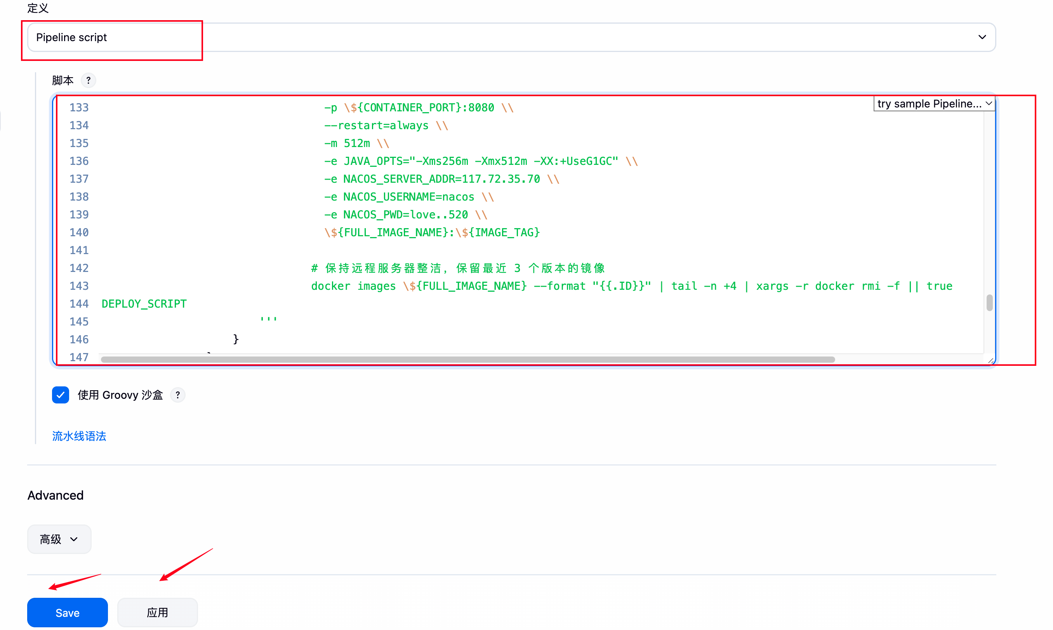Open help icon beside Groovy 沙盒
Viewport: 1053px width, 630px height.
click(x=177, y=395)
